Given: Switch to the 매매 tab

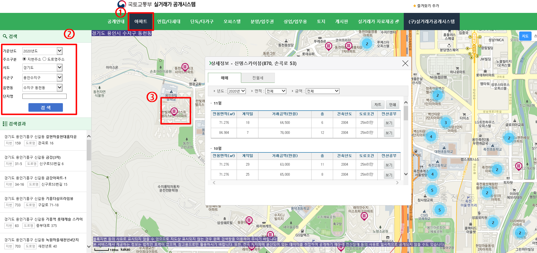Looking at the screenshot, I should point(225,78).
